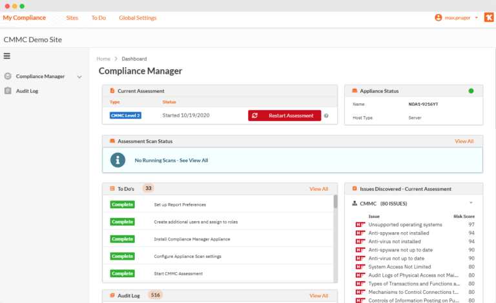Click the 'Unsupported operating systems' issue text

405,224
